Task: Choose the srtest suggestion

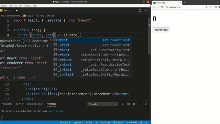Action: click(x=93, y=55)
